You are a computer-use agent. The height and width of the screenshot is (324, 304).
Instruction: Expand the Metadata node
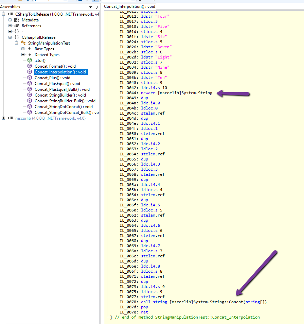point(10,20)
